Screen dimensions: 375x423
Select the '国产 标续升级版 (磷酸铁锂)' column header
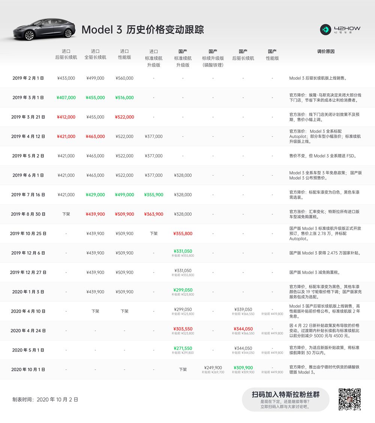(213, 58)
